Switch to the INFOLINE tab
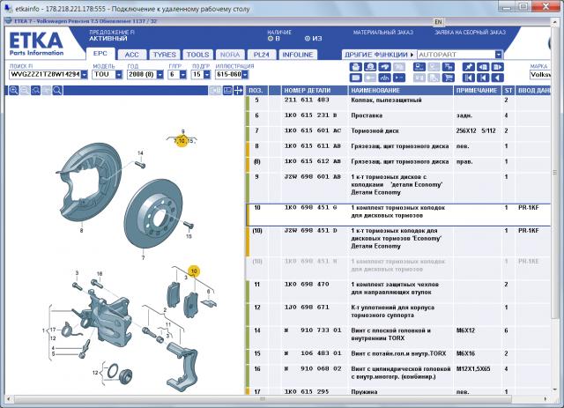This screenshot has height=408, width=564. point(298,55)
